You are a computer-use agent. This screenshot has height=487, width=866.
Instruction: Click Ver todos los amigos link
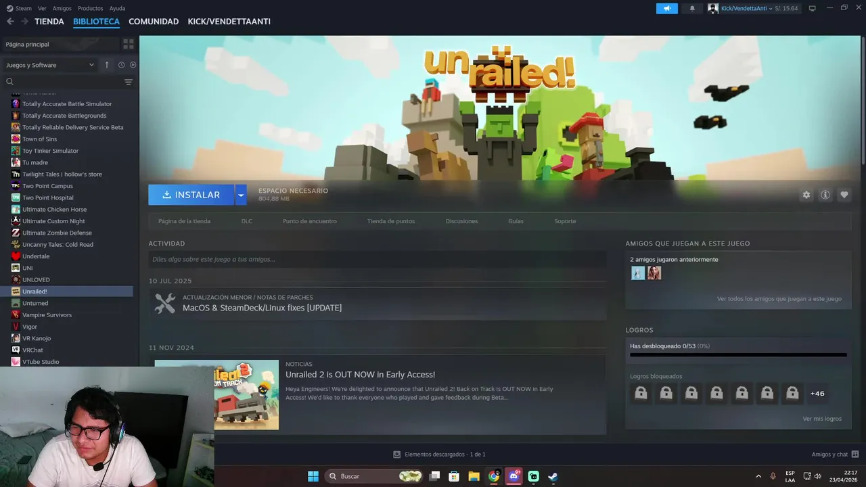coord(779,298)
